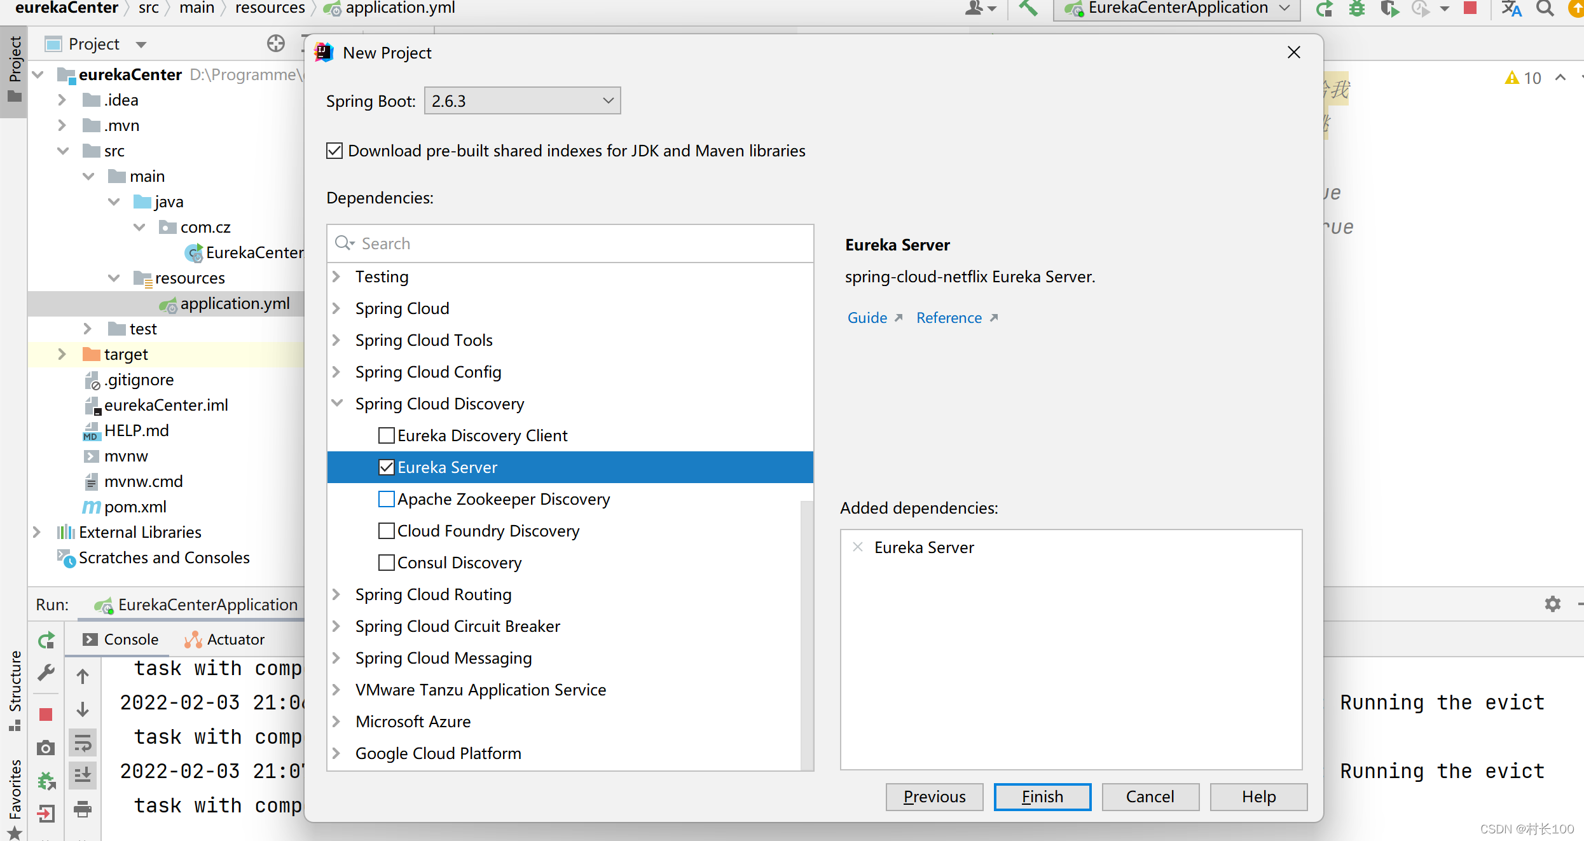
Task: Click the dependencies Search field
Action: click(572, 243)
